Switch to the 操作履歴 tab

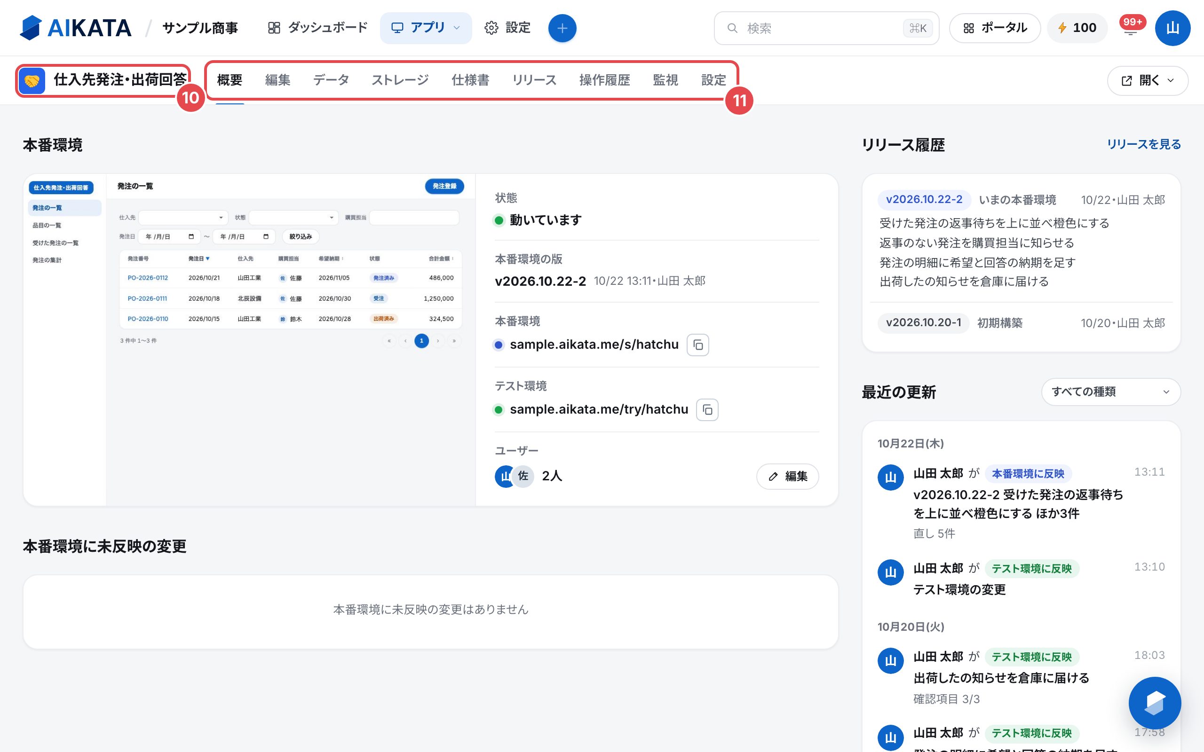(x=604, y=80)
